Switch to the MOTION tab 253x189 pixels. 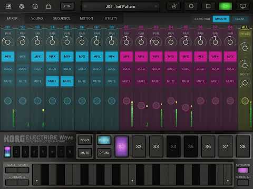pos(86,18)
